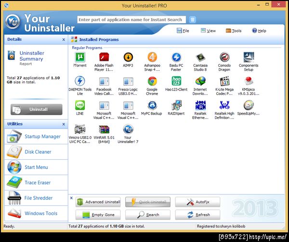Select Google Chrome icon
The width and height of the screenshot is (289, 242).
(152, 81)
